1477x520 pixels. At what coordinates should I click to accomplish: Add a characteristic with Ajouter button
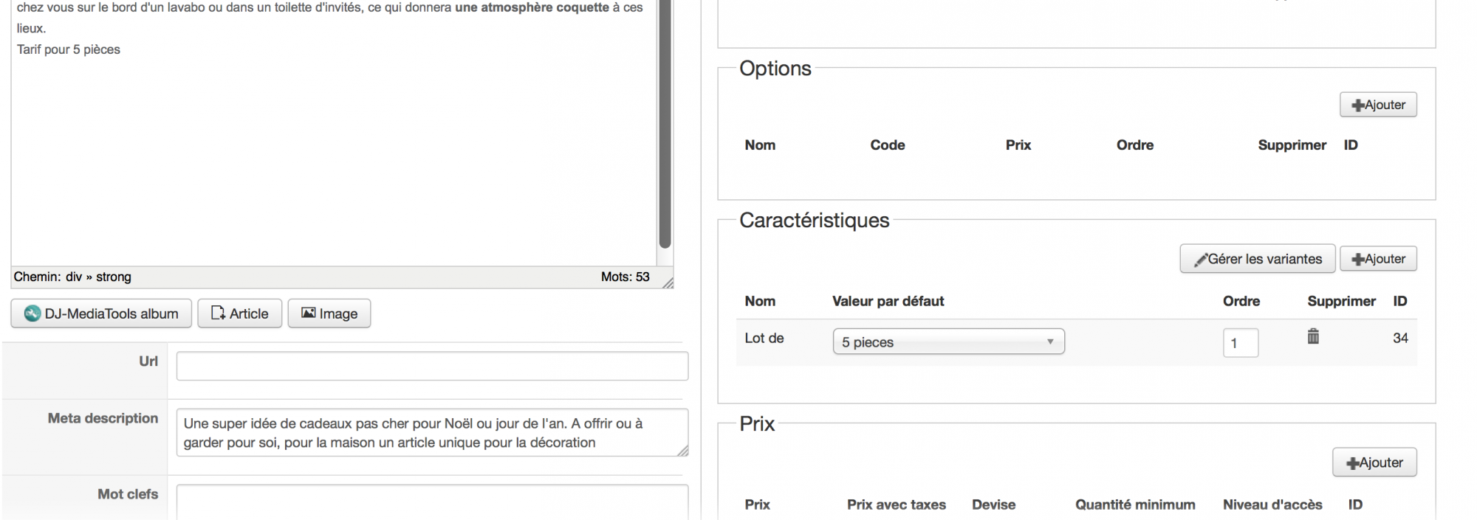1378,259
